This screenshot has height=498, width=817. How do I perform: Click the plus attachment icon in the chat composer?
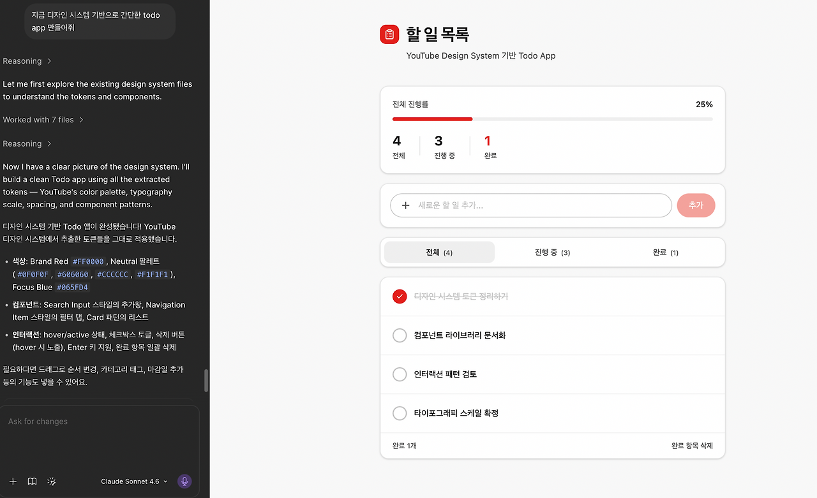coord(13,481)
